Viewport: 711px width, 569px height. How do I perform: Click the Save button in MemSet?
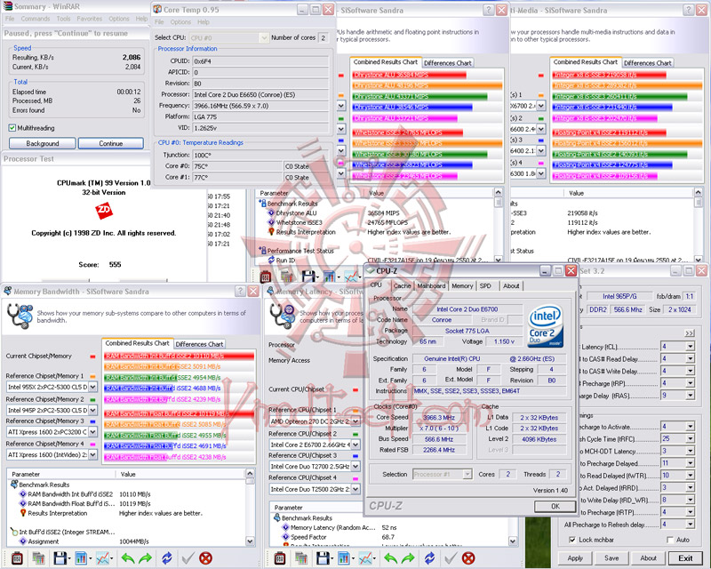click(611, 558)
